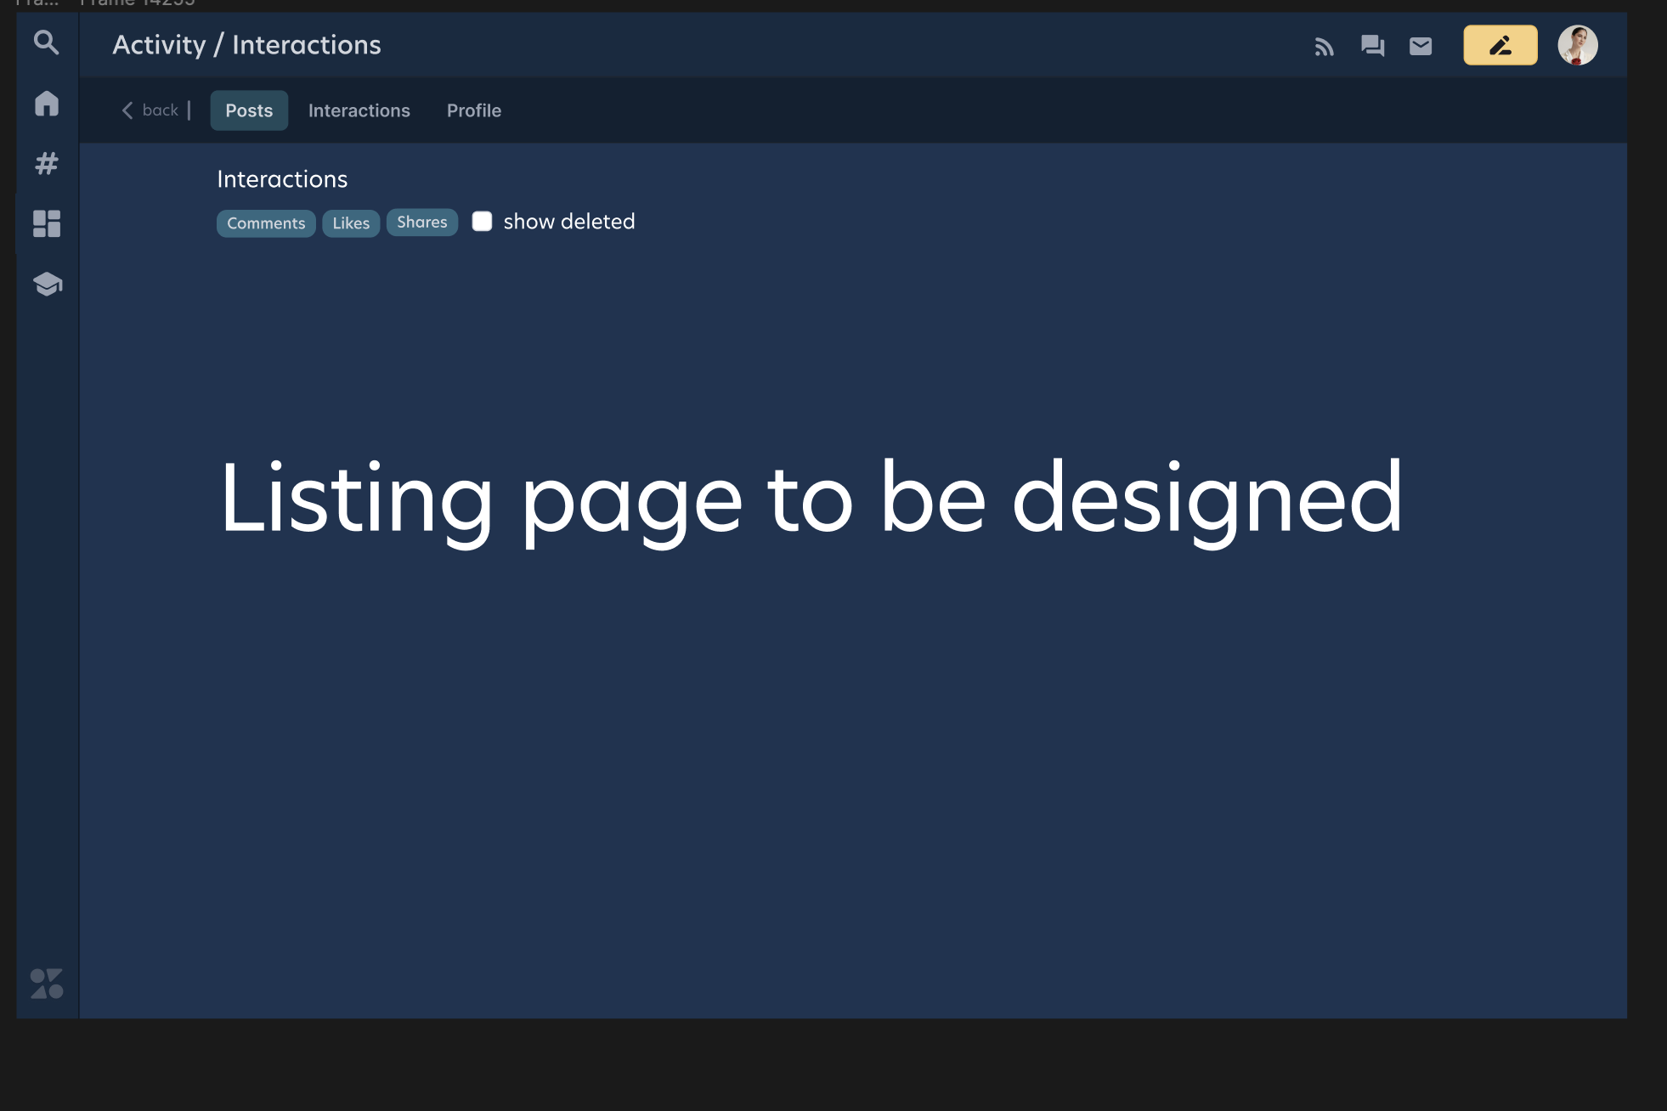1667x1111 pixels.
Task: Switch to the Profile tab
Action: pos(474,110)
